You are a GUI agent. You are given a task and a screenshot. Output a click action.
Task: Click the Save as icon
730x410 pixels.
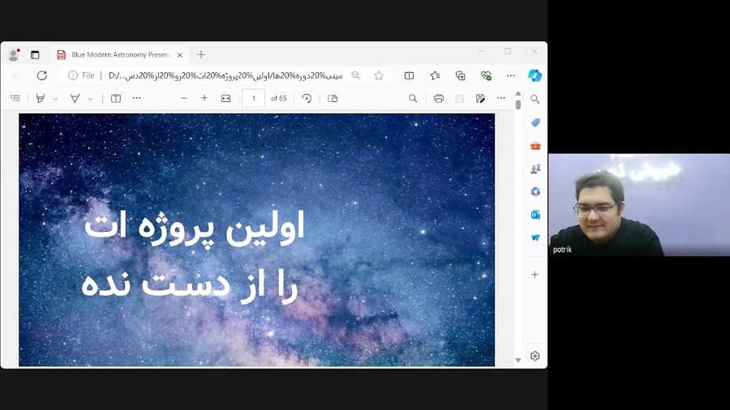pyautogui.click(x=480, y=98)
